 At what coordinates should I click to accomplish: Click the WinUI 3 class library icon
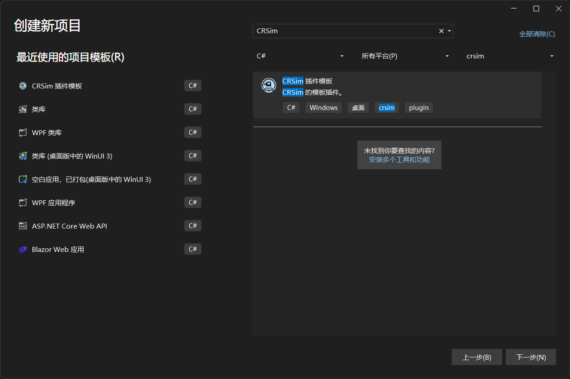(23, 156)
